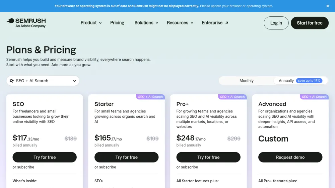Click the $248.17/mo Pro+ price
The height and width of the screenshot is (188, 335).
point(191,138)
